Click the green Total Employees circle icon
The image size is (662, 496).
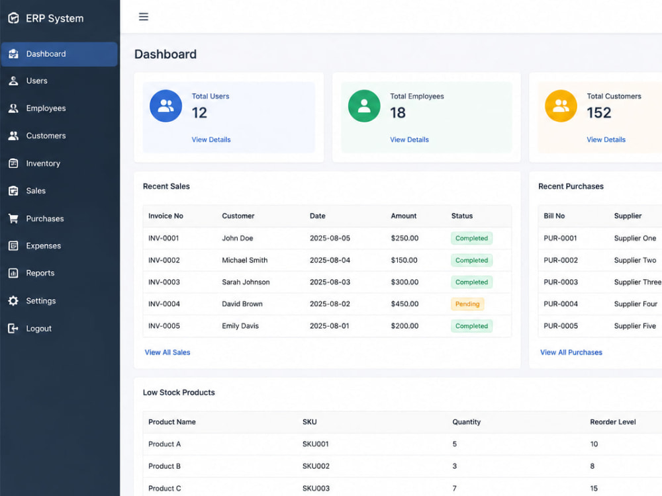364,106
